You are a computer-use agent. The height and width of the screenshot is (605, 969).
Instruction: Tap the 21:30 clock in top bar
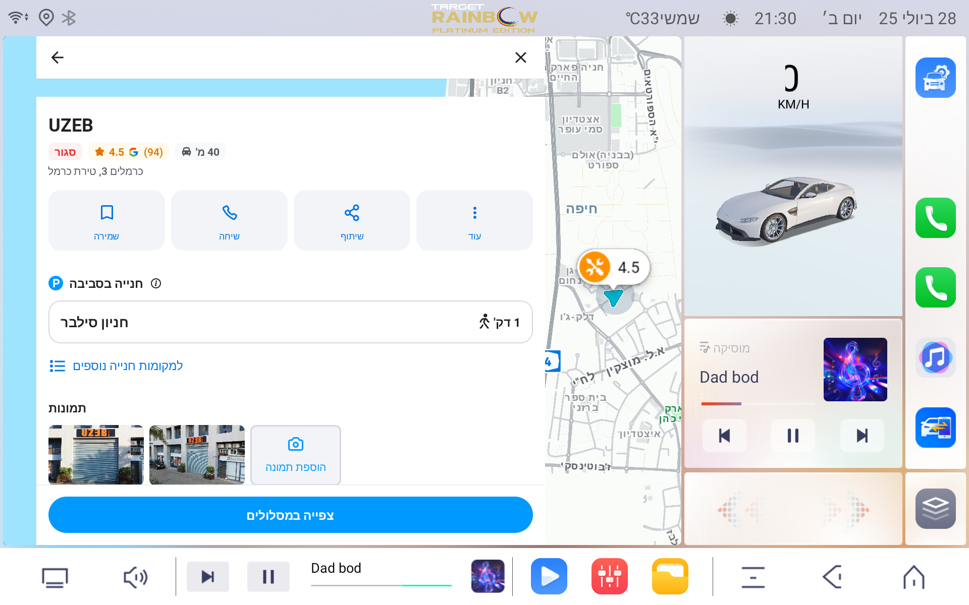click(x=775, y=19)
